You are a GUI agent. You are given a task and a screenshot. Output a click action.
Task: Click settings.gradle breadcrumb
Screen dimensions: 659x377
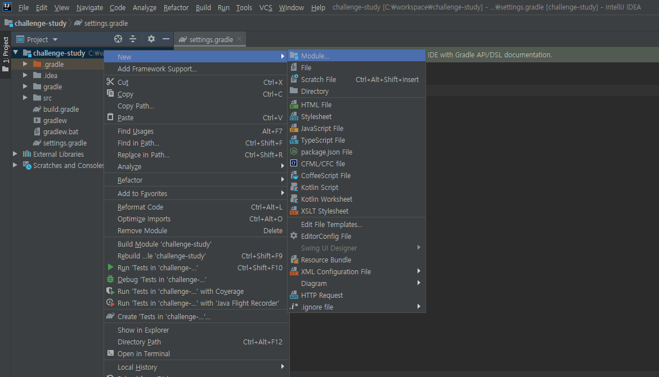106,23
